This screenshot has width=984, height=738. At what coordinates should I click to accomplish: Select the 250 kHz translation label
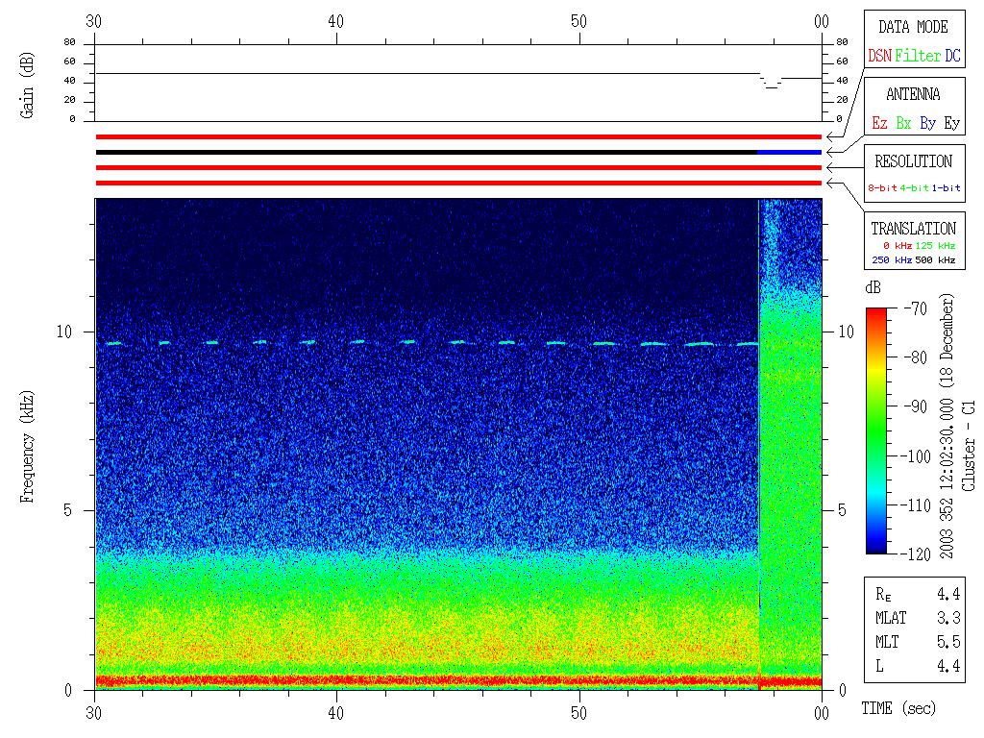pyautogui.click(x=889, y=259)
